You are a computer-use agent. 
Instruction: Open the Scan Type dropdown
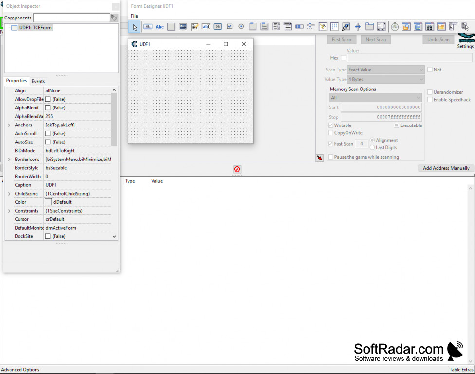pyautogui.click(x=385, y=70)
